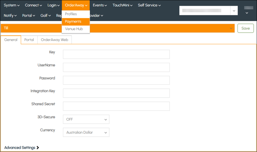Focus the Shared Secret input field
This screenshot has height=152, width=257.
point(116,106)
